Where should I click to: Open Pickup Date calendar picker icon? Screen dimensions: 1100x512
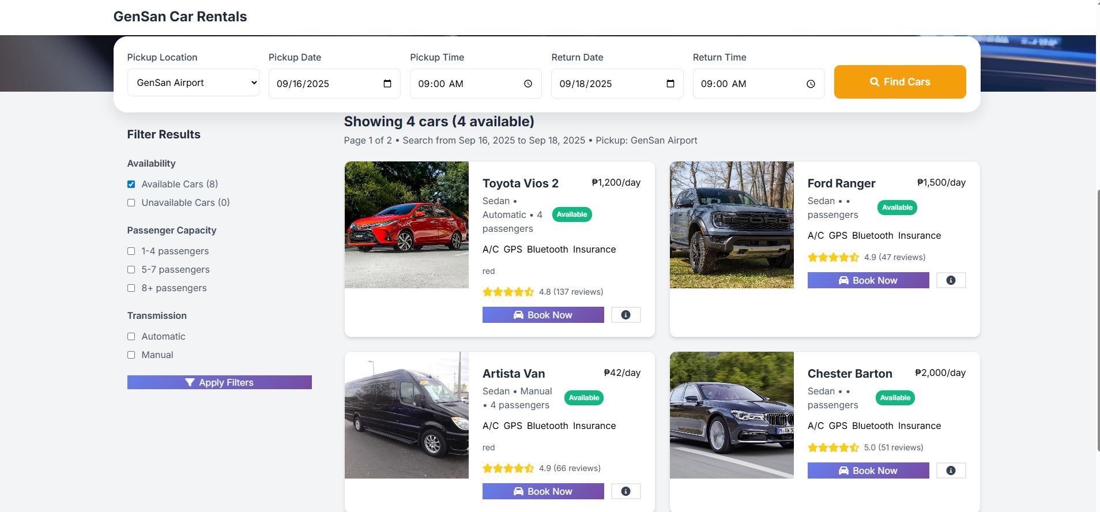tap(387, 84)
